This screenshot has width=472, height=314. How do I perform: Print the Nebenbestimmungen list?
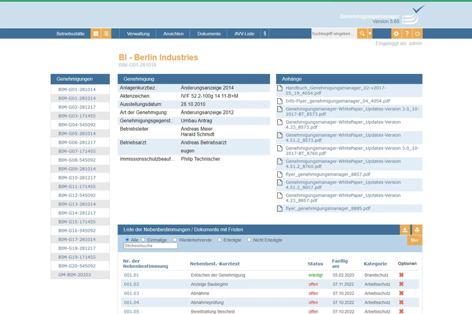pos(417,230)
